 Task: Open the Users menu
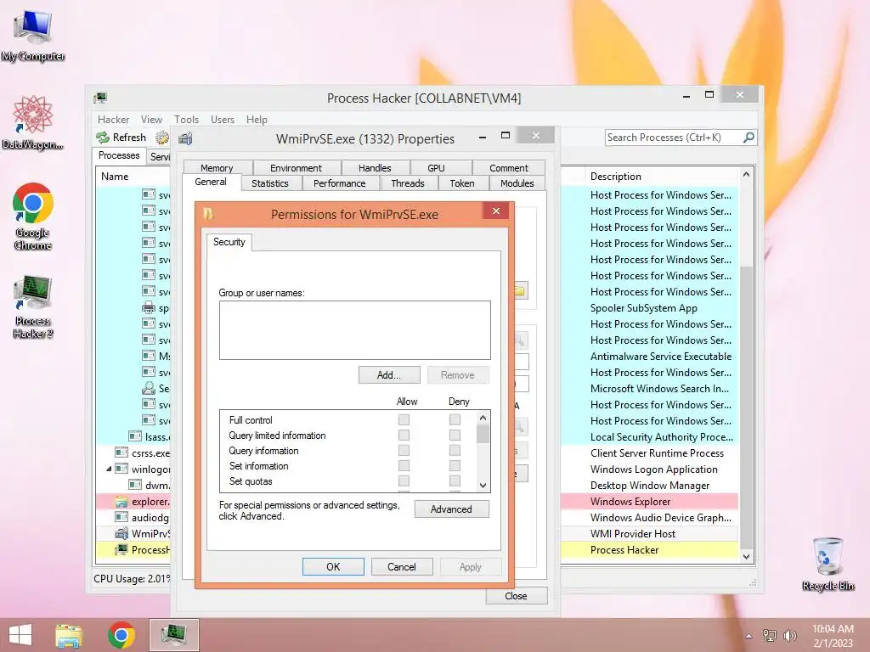click(x=223, y=119)
